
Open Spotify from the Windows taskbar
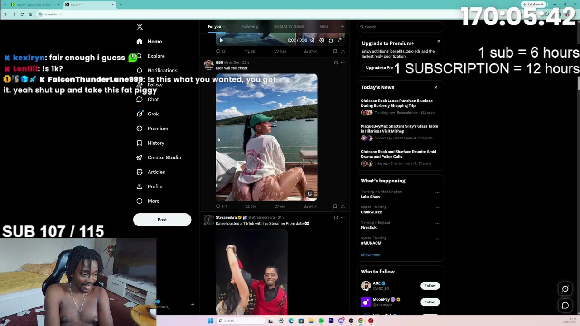click(x=321, y=321)
